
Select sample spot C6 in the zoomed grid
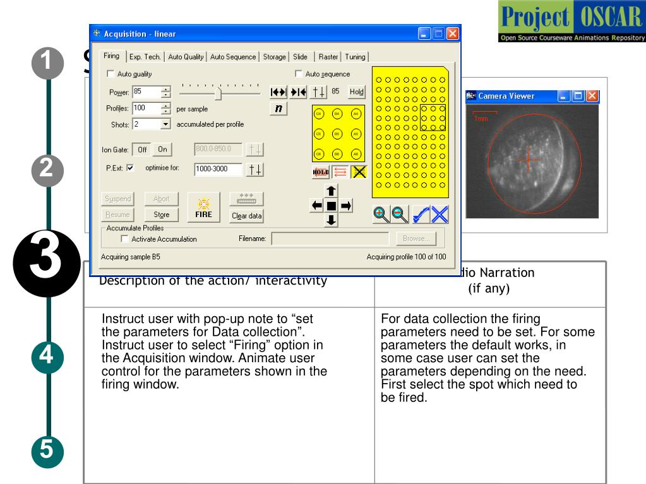[318, 154]
